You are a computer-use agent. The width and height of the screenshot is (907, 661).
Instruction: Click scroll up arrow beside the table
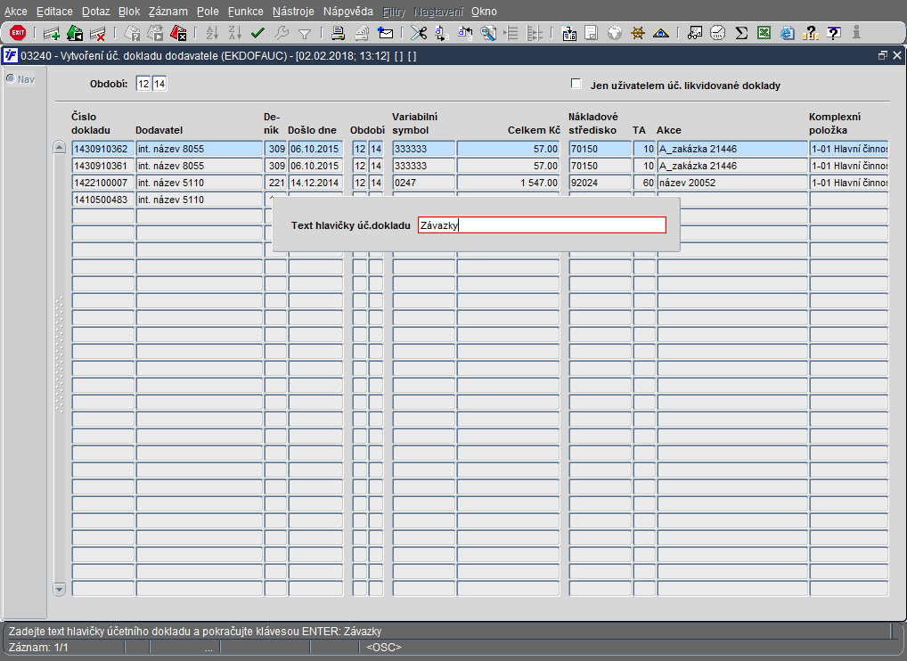(x=59, y=147)
